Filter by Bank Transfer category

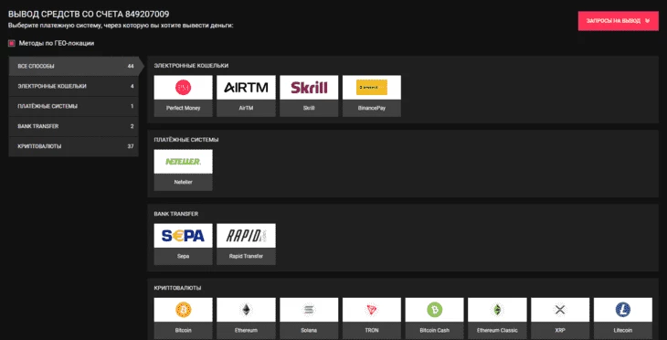tap(74, 126)
